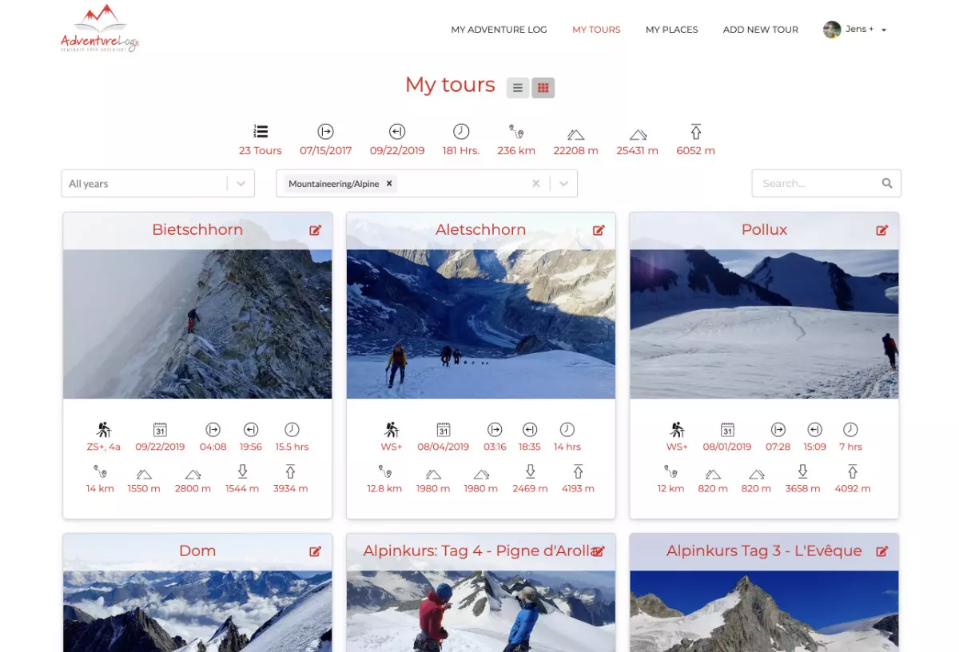The image size is (959, 652).
Task: Open the Bietschhorn tour title
Action: pos(197,230)
